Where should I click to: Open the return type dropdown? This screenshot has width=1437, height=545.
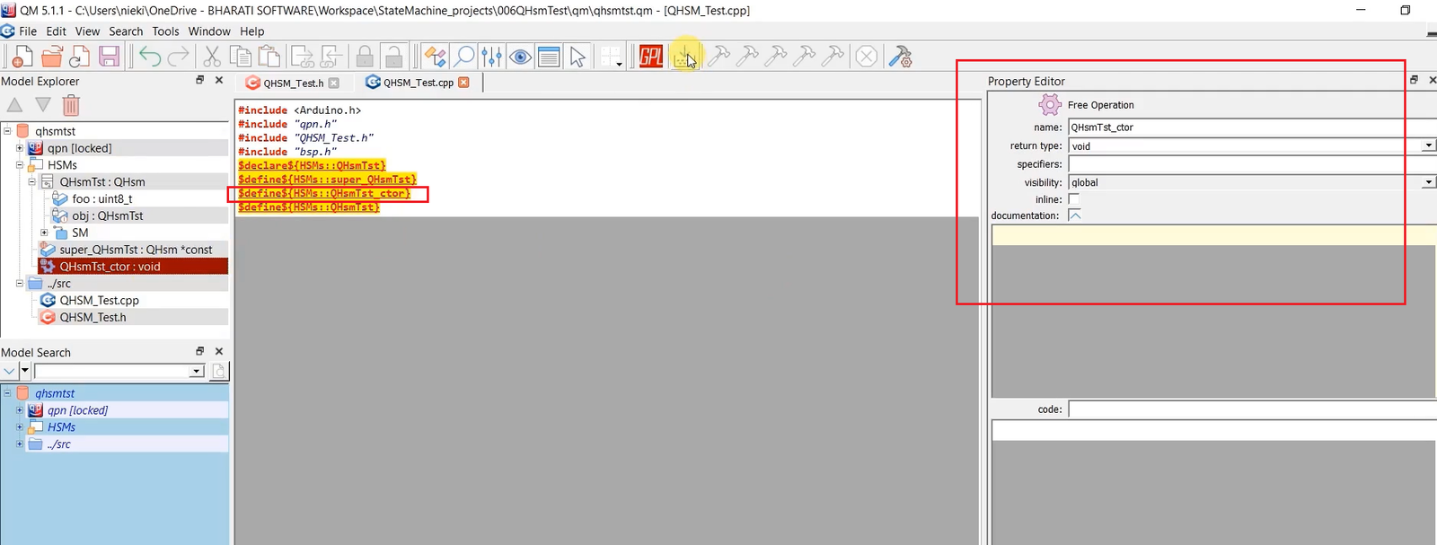[x=1428, y=145]
